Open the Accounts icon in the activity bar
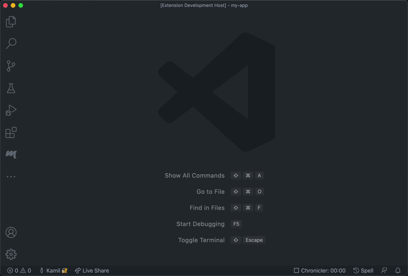 coord(11,232)
